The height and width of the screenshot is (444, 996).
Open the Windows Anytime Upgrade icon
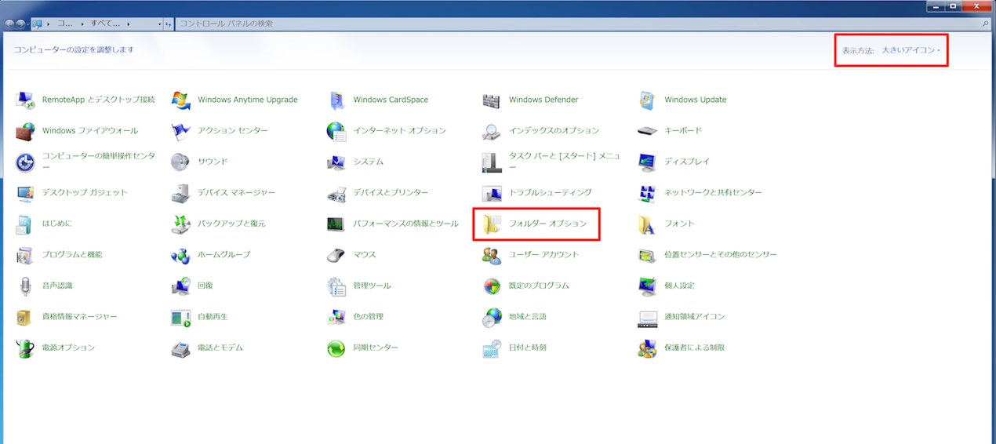click(180, 100)
